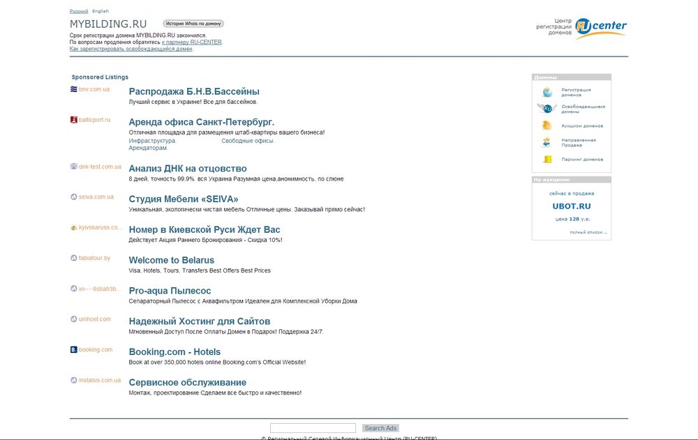Click the На аукционе panel header
The width and height of the screenshot is (698, 440).
[572, 180]
